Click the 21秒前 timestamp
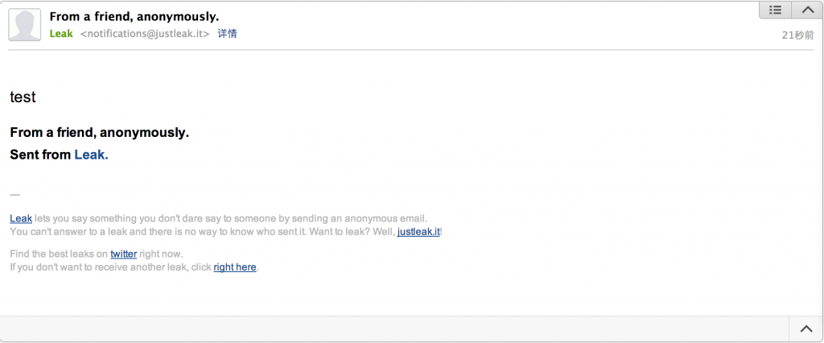Viewport: 824px width, 343px height. pos(797,35)
